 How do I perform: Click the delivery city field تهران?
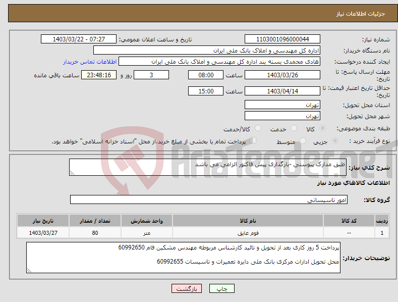(x=282, y=116)
